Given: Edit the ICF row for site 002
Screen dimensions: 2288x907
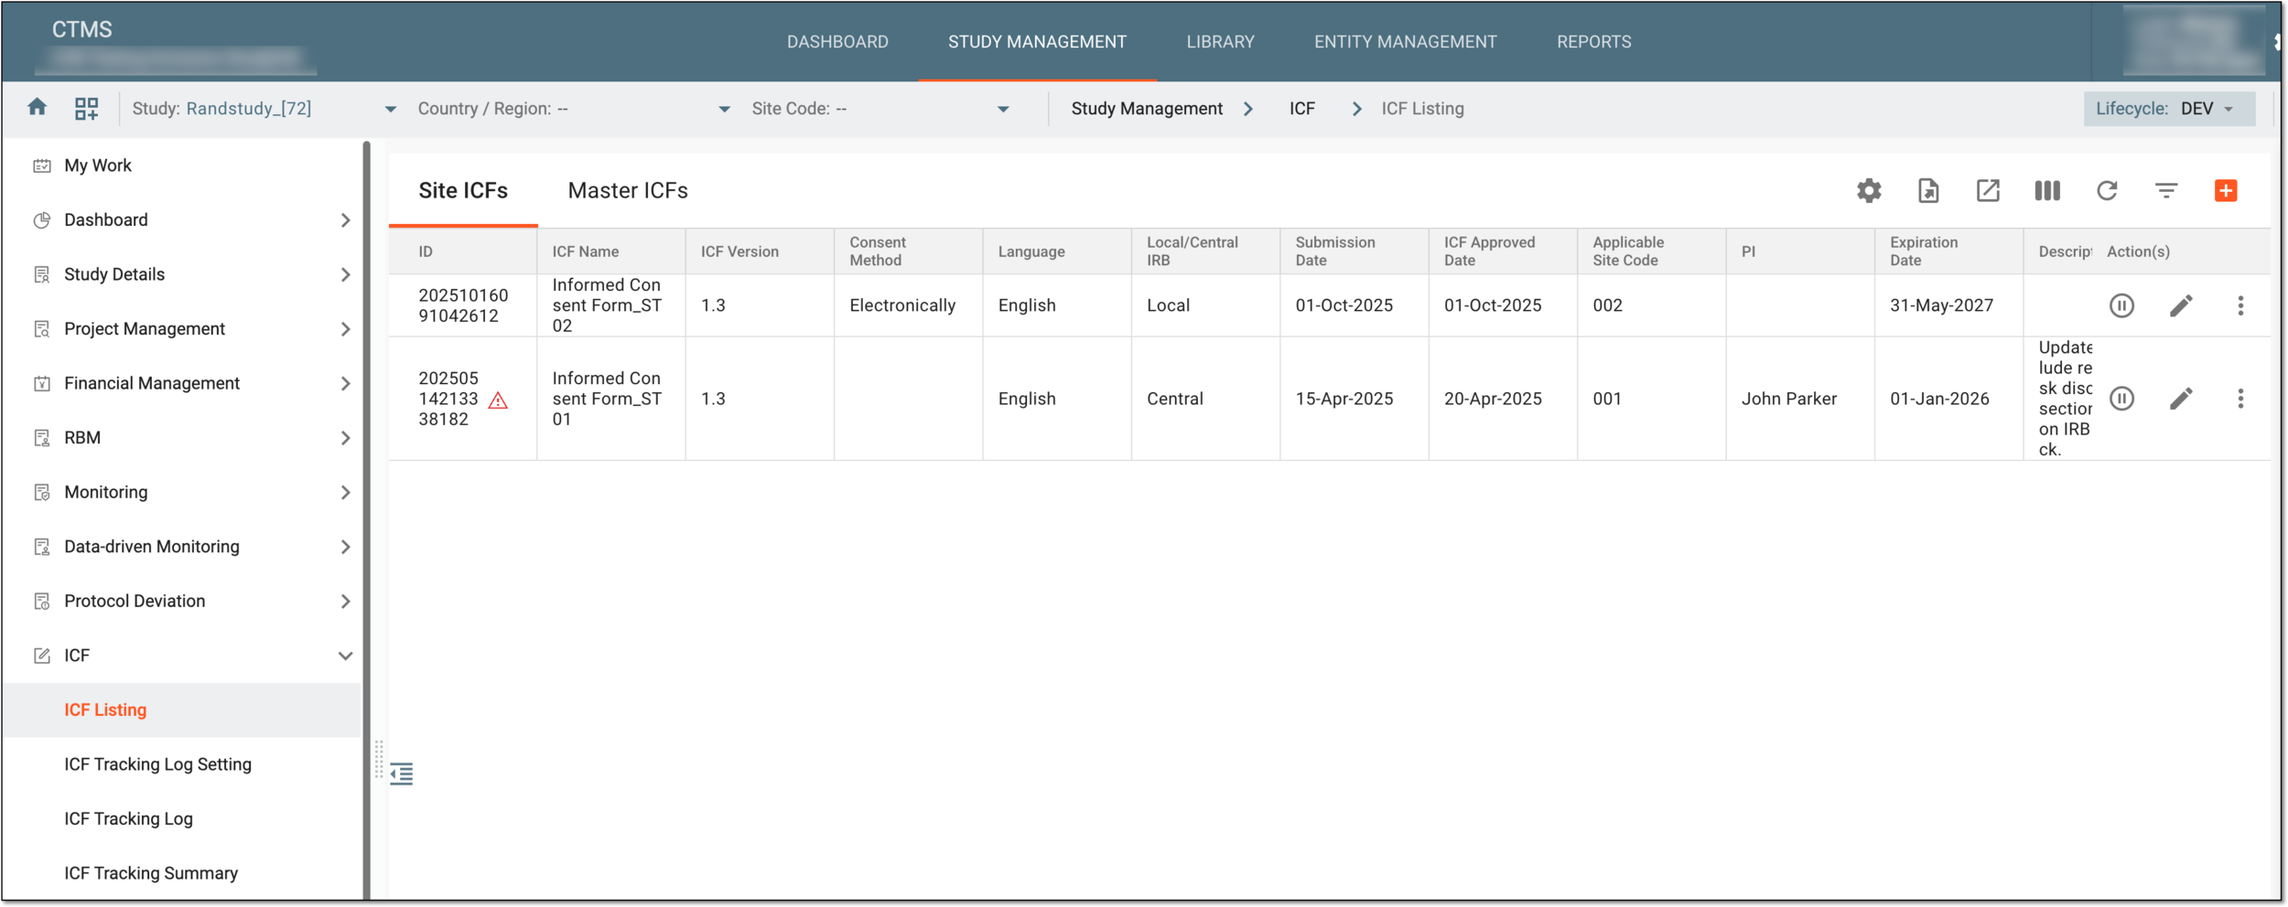Looking at the screenshot, I should click(x=2181, y=305).
